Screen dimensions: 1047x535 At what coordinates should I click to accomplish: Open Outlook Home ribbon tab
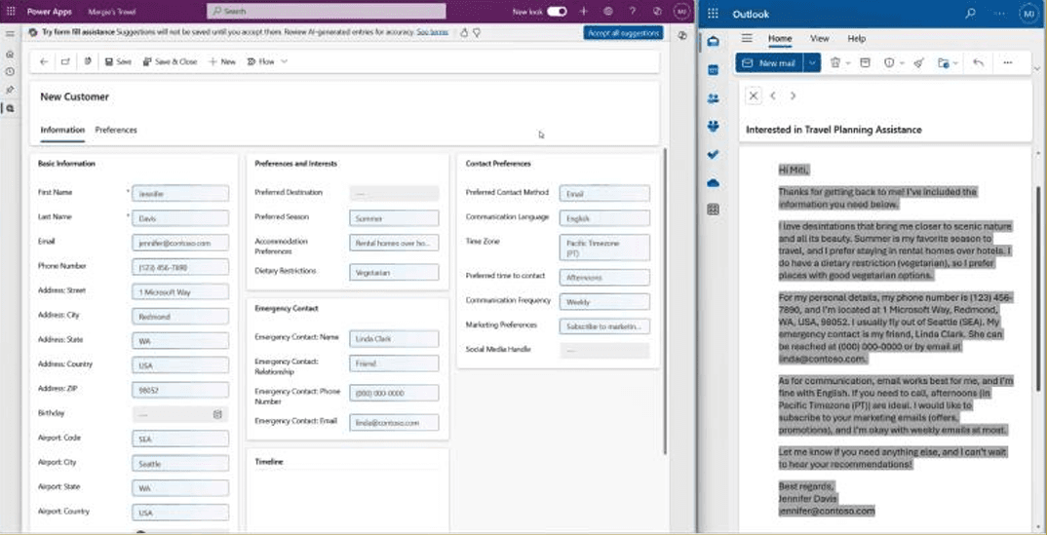780,39
